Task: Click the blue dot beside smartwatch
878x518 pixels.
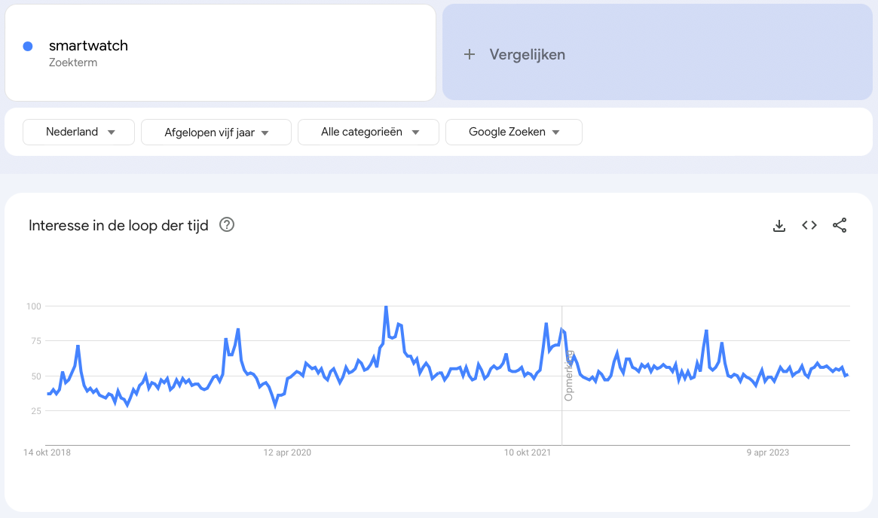Action: tap(28, 46)
